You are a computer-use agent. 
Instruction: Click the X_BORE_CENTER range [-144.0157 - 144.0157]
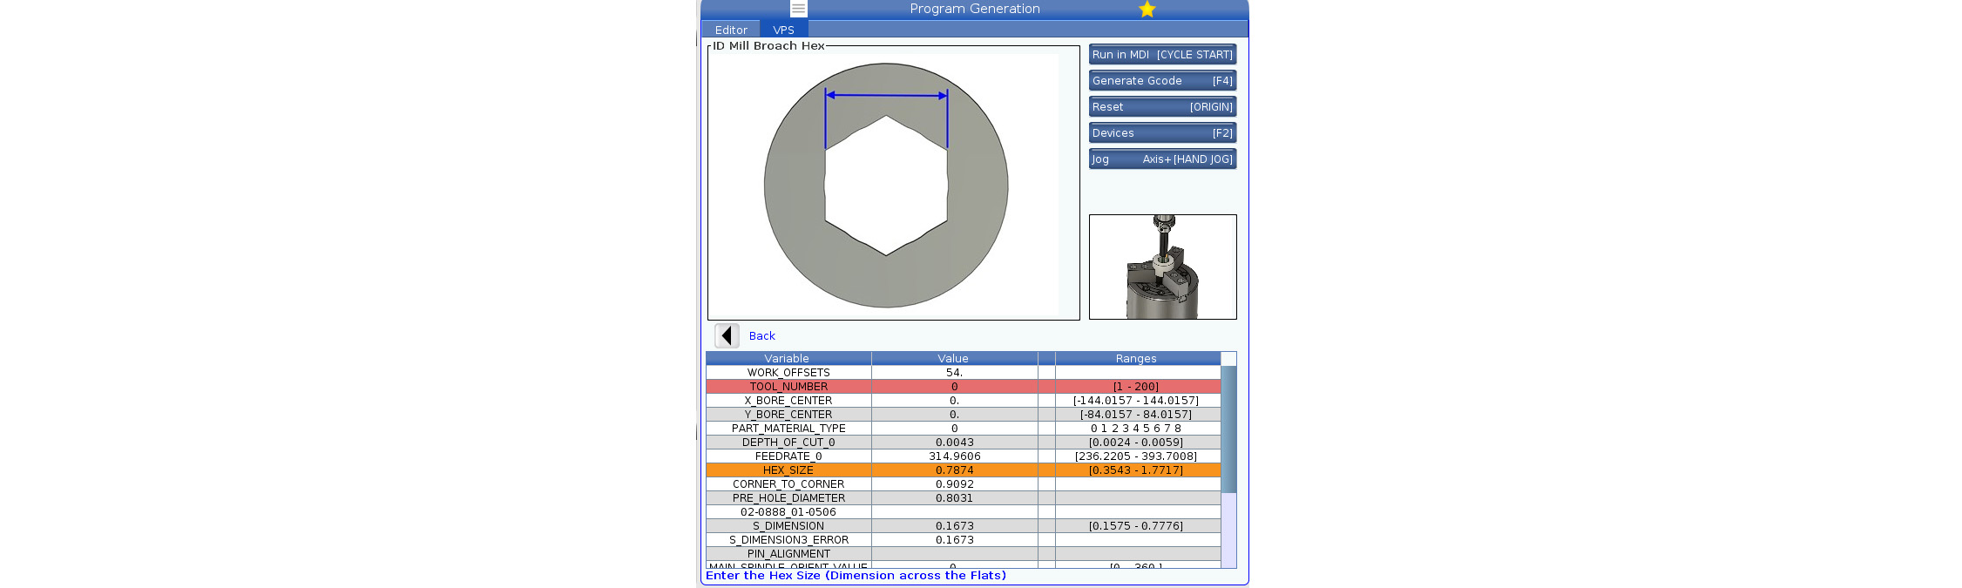[1136, 401]
